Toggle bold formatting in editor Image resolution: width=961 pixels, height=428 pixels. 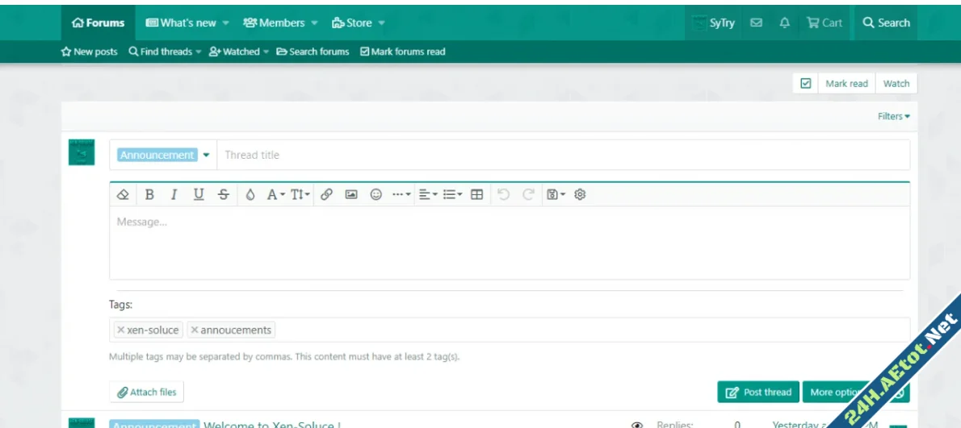(x=149, y=194)
